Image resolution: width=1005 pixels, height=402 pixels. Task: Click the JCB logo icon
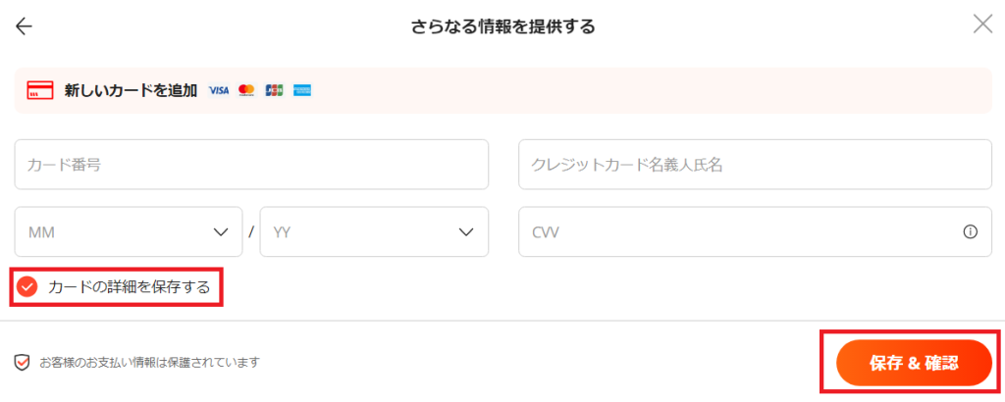tap(274, 91)
